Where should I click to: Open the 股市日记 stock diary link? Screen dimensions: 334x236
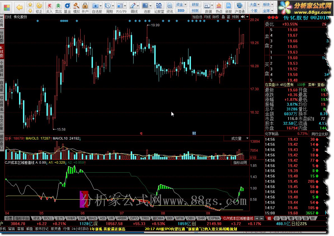tap(42, 229)
